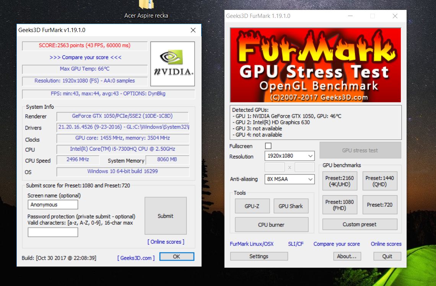Click the OS Windows 10 64-bit value
This screenshot has height=286, width=436.
point(123,171)
